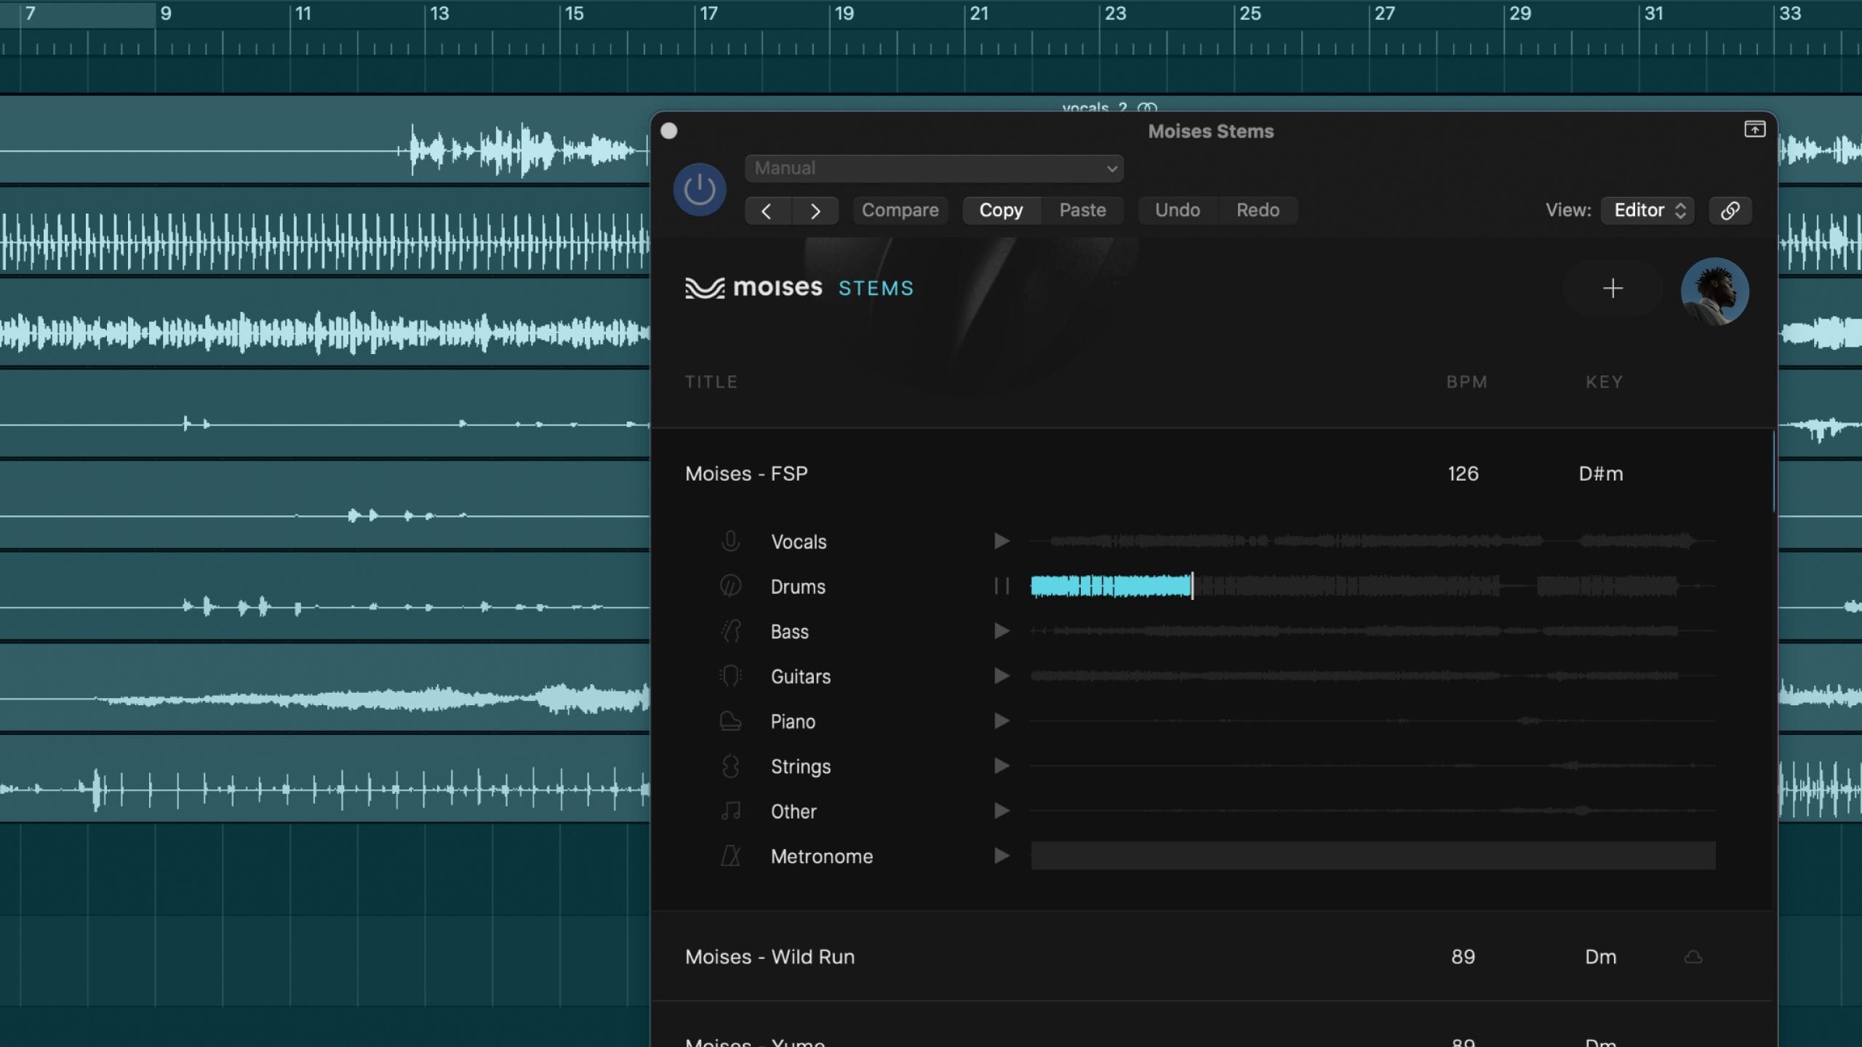The width and height of the screenshot is (1862, 1047).
Task: Go to previous preset with left arrow
Action: 767,211
